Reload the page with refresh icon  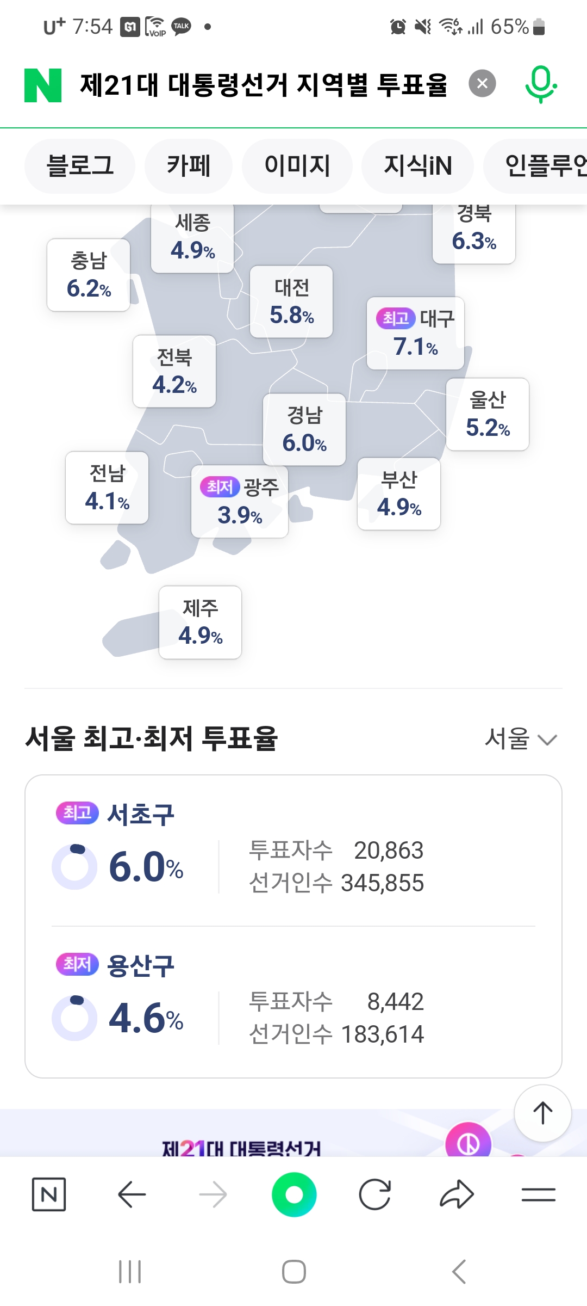[x=375, y=1194]
